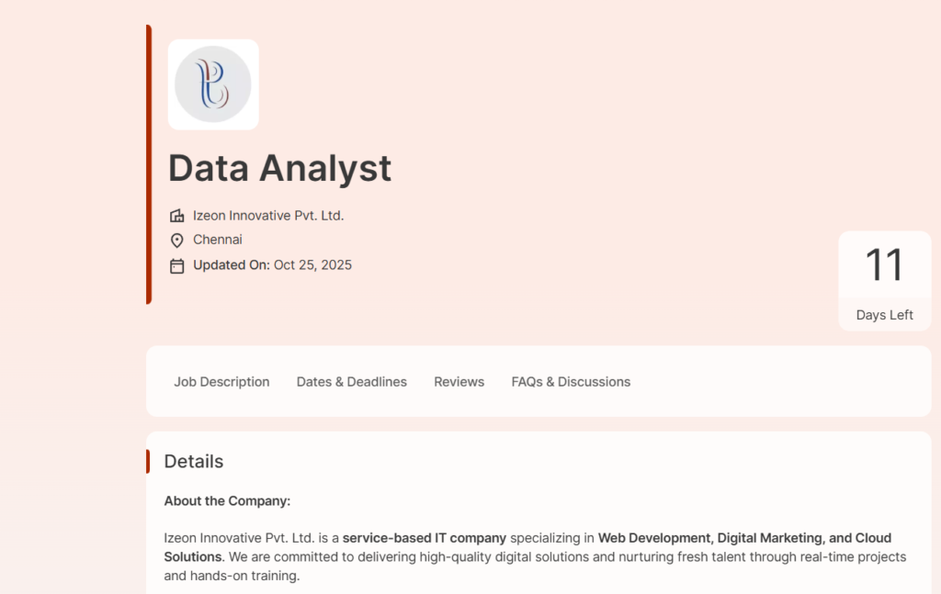The width and height of the screenshot is (941, 594).
Task: Click the Details section heading
Action: [x=194, y=462]
